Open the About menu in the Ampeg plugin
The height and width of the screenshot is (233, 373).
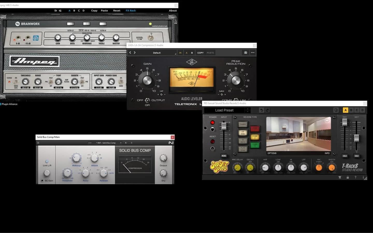point(173,11)
